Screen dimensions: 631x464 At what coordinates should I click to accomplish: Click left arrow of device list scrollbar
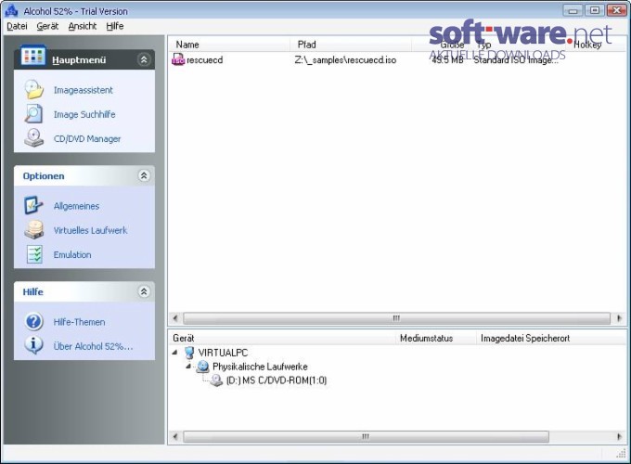175,437
